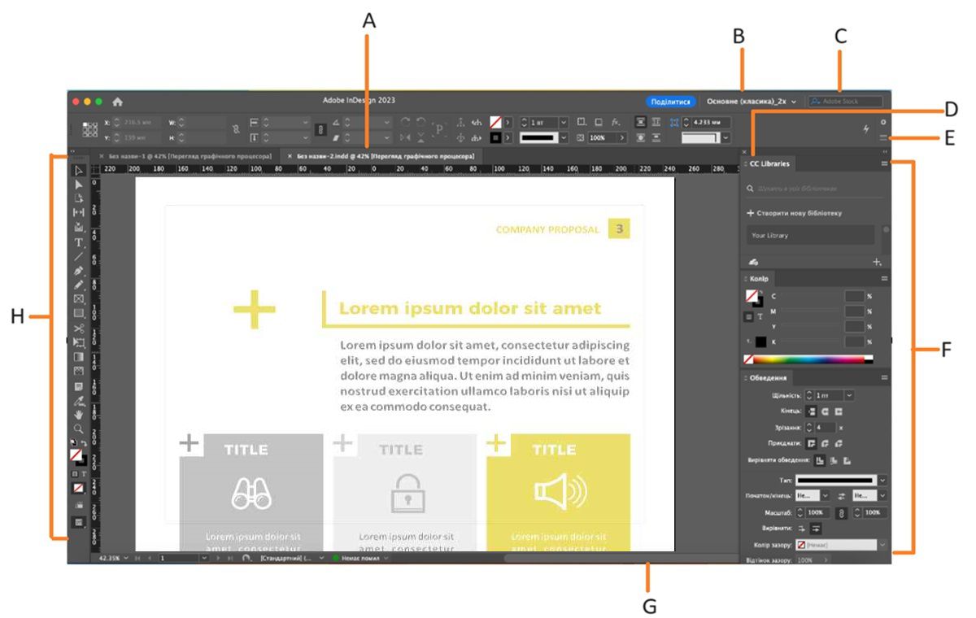
Task: Close the Без назви-2.indd tab
Action: pos(290,154)
